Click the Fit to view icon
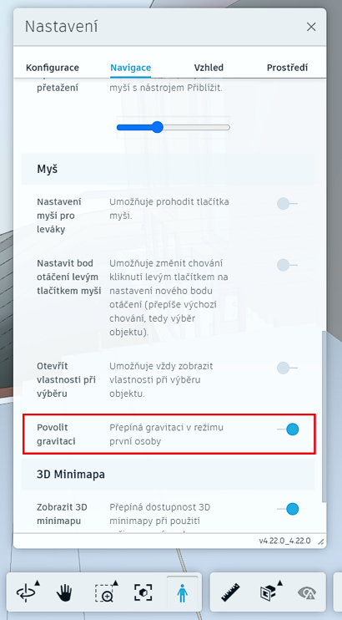The width and height of the screenshot is (342, 620). (143, 593)
